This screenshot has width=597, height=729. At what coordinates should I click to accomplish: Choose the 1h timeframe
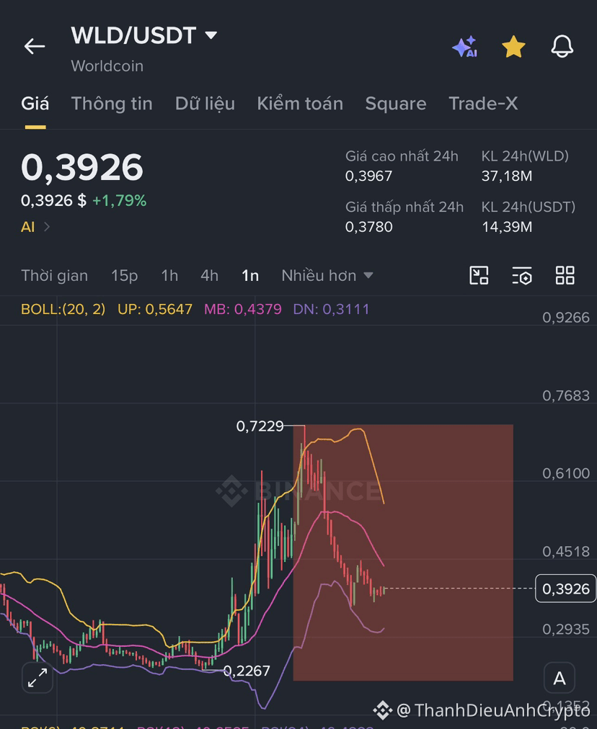click(169, 276)
